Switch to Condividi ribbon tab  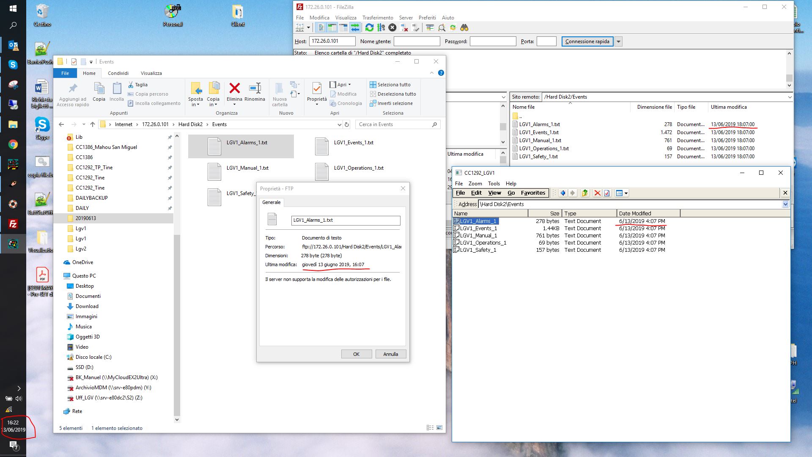pyautogui.click(x=118, y=73)
